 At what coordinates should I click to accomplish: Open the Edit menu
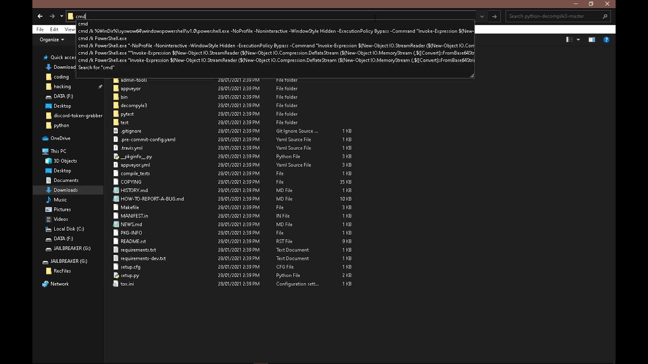click(54, 29)
